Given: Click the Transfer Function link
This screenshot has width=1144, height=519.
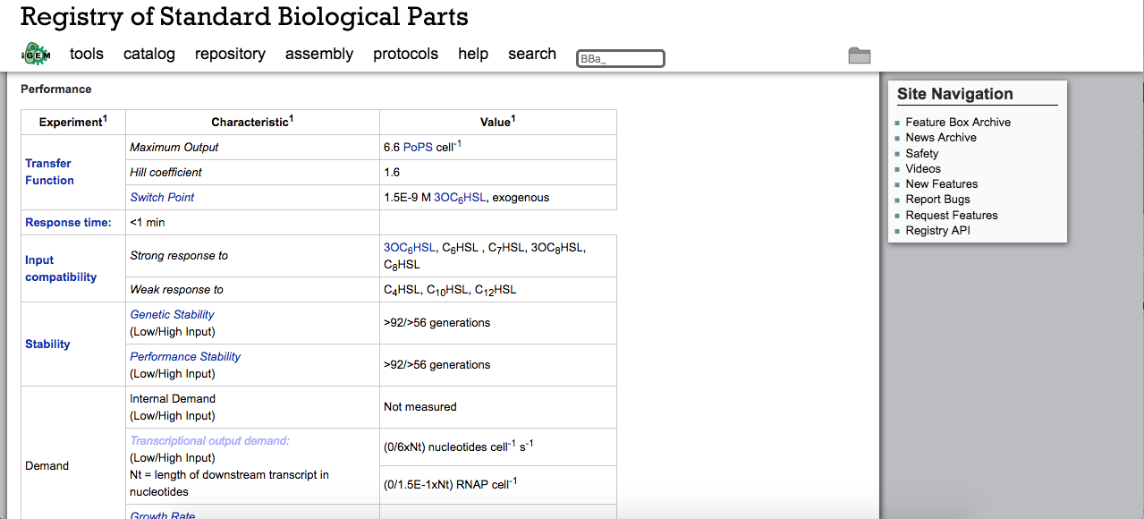Looking at the screenshot, I should 49,172.
